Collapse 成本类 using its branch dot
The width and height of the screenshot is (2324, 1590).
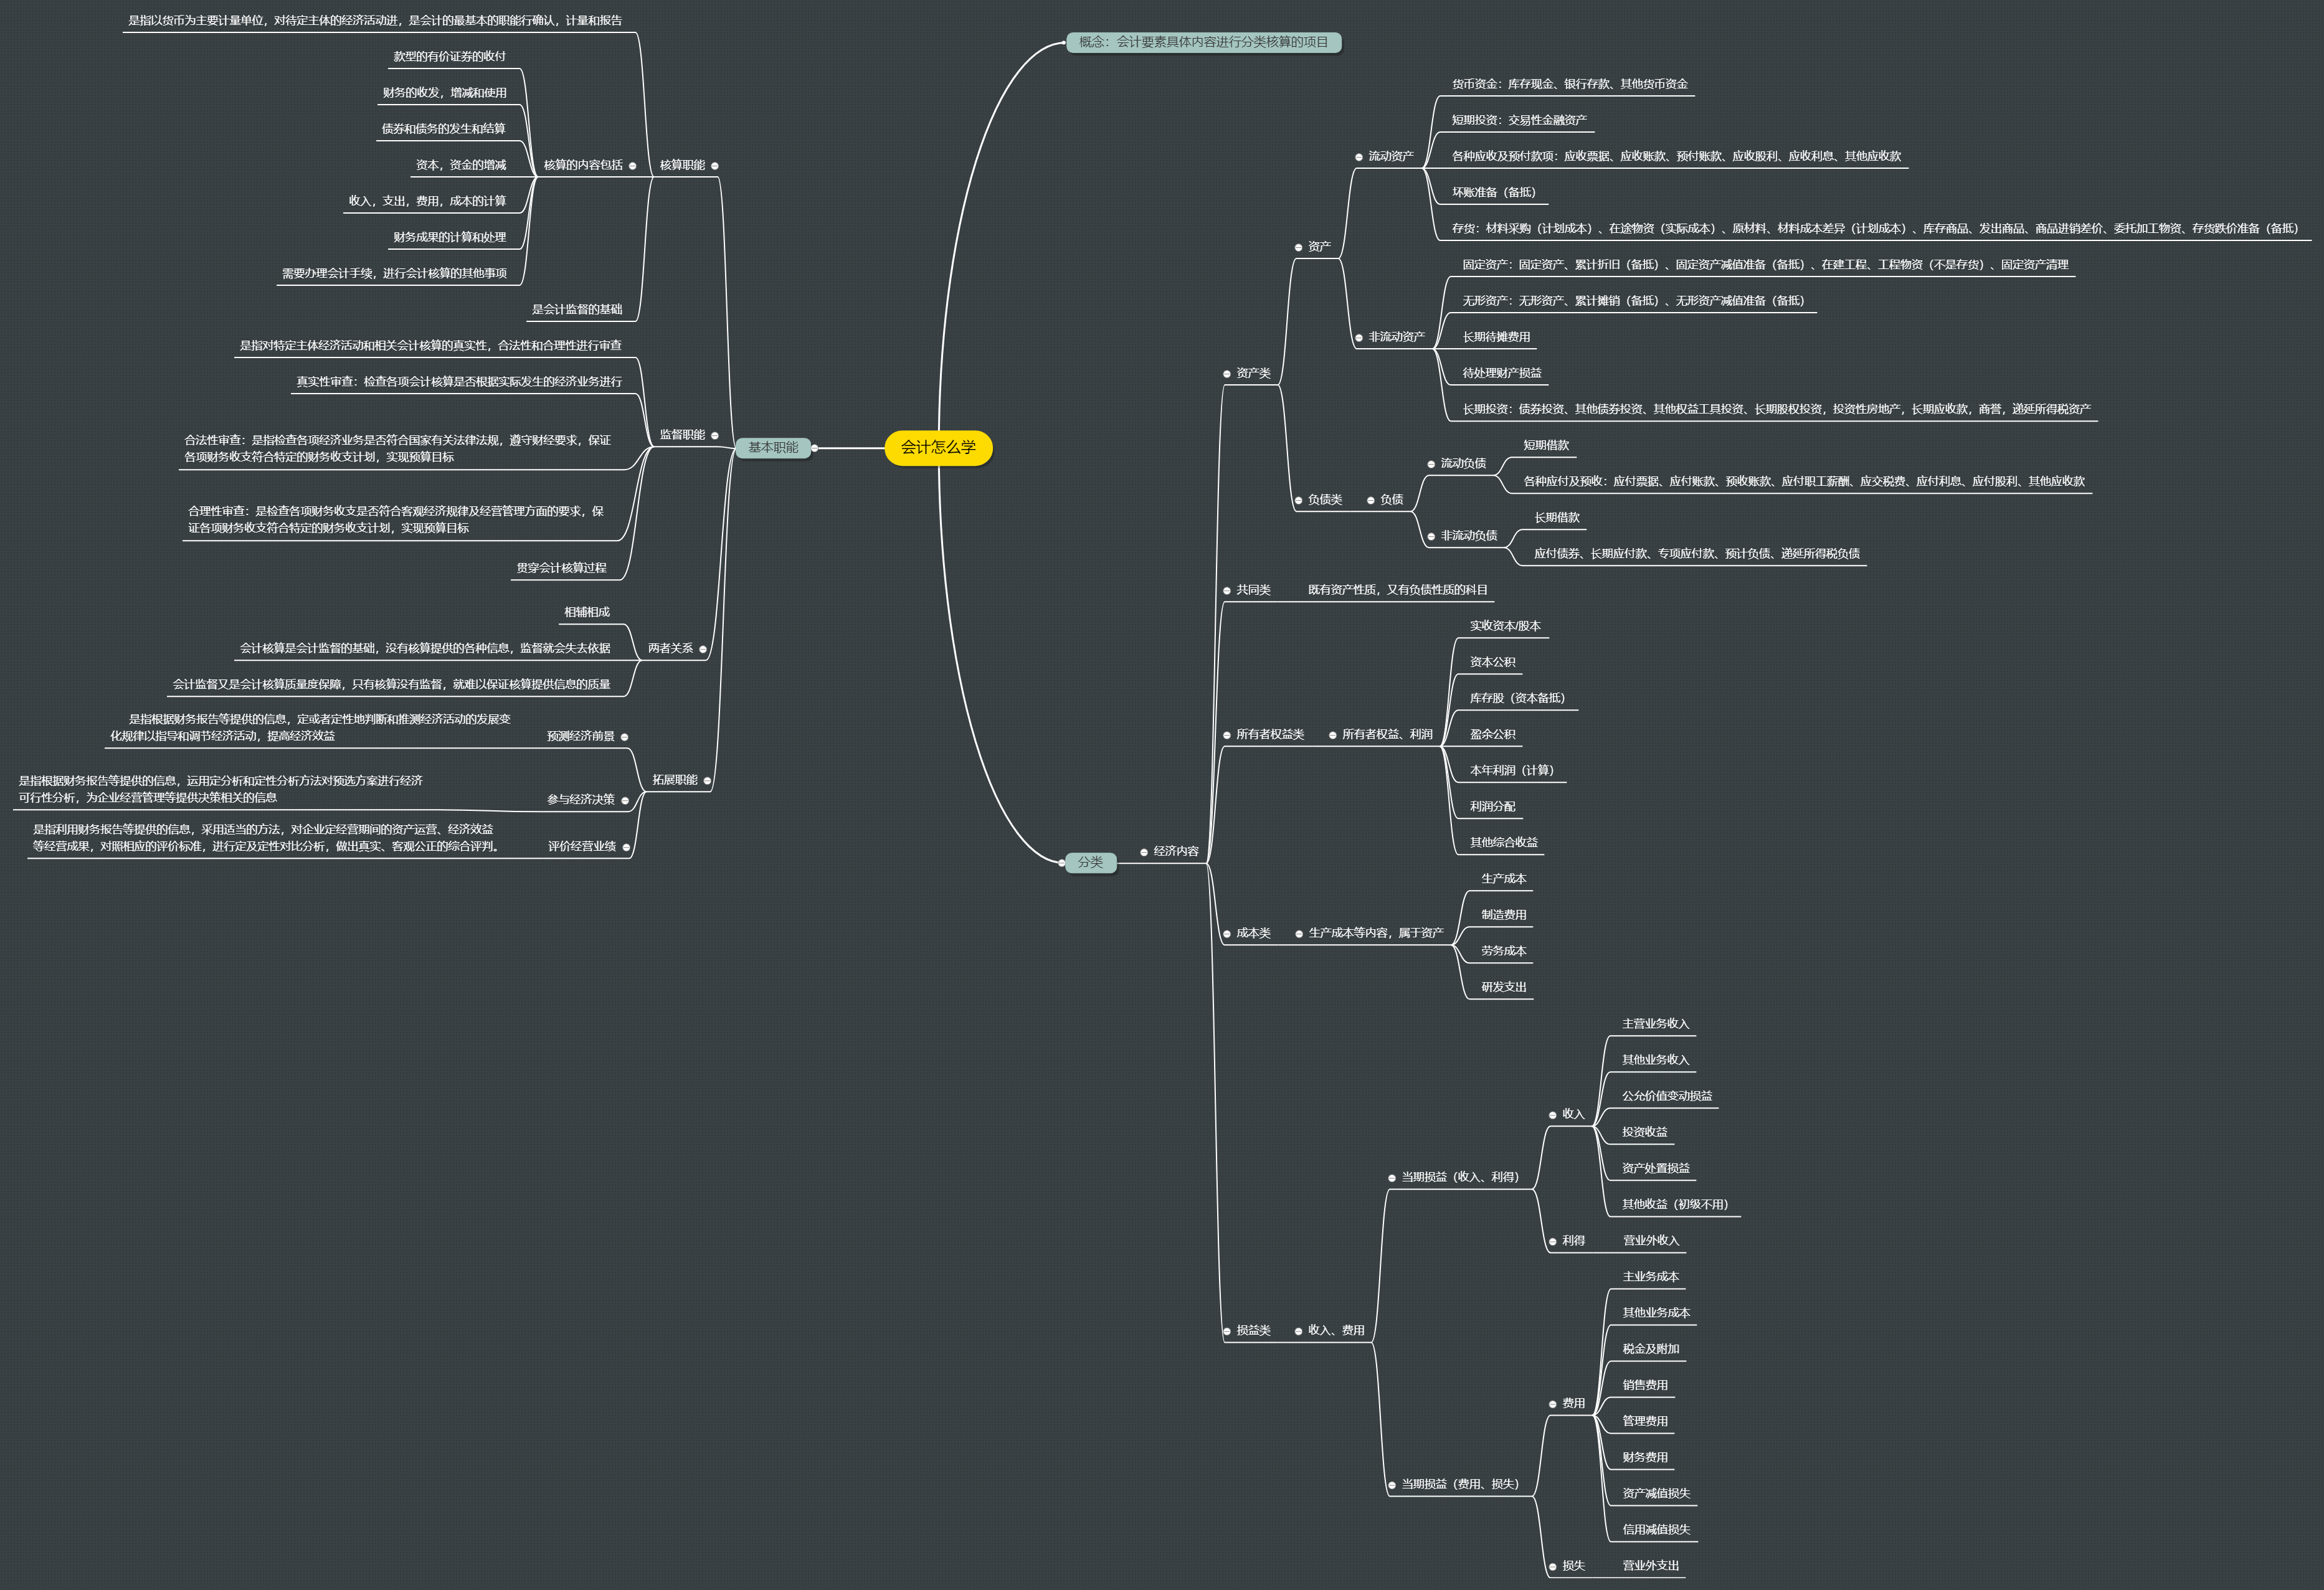[1227, 934]
